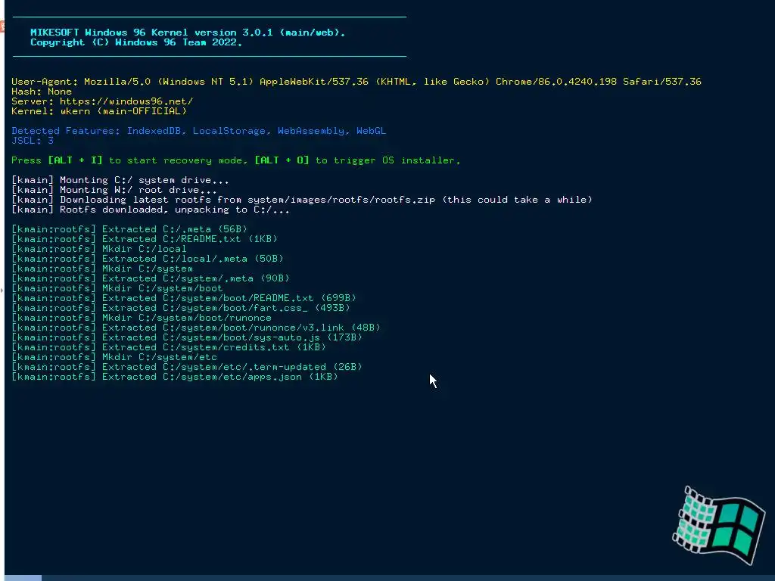
Task: Click the Extracted credits.txt (1KB) line
Action: pyautogui.click(x=169, y=348)
